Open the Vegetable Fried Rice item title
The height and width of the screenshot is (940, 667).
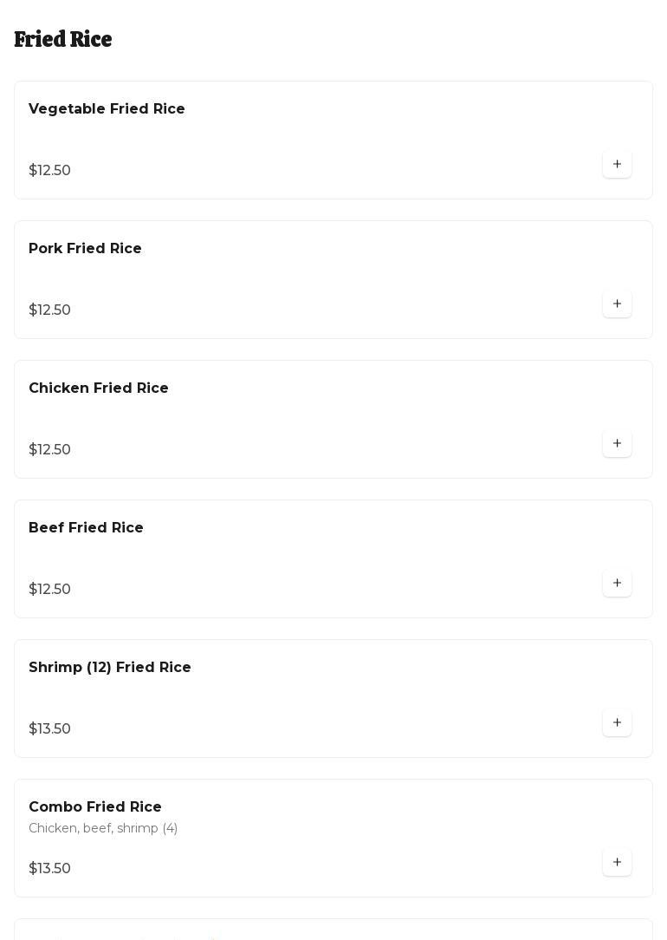tap(107, 109)
